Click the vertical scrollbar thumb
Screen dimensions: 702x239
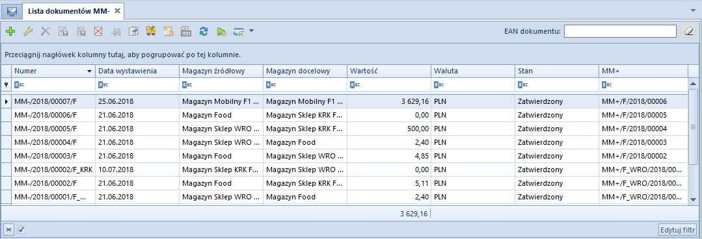693,127
